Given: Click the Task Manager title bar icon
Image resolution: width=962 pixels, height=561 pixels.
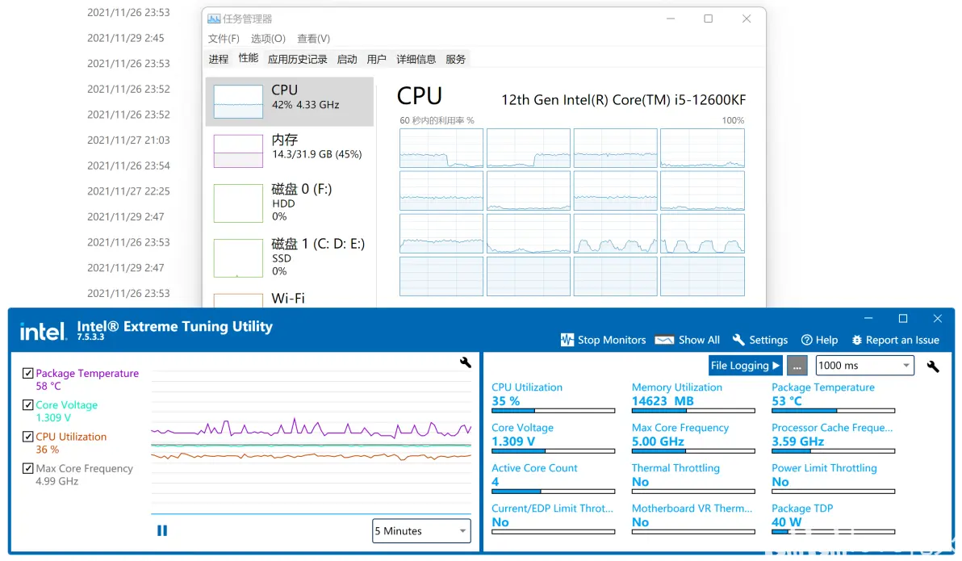Looking at the screenshot, I should click(x=214, y=19).
